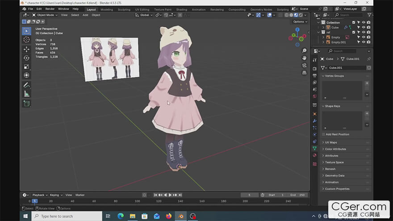393x221 pixels.
Task: Expand the UV Maps panel
Action: pos(331,142)
